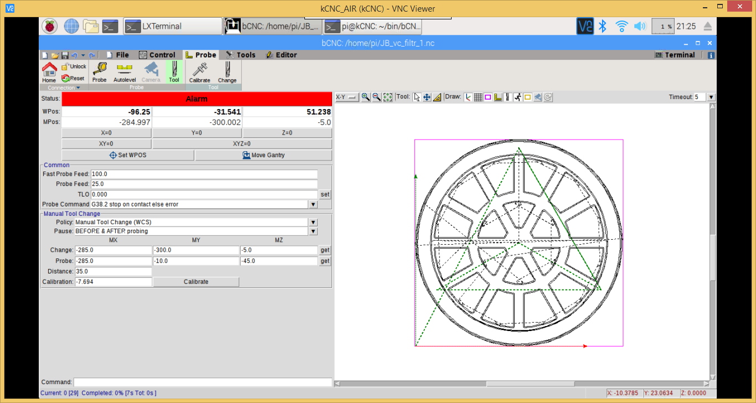Click the XY=0 button
The image size is (756, 403).
106,143
